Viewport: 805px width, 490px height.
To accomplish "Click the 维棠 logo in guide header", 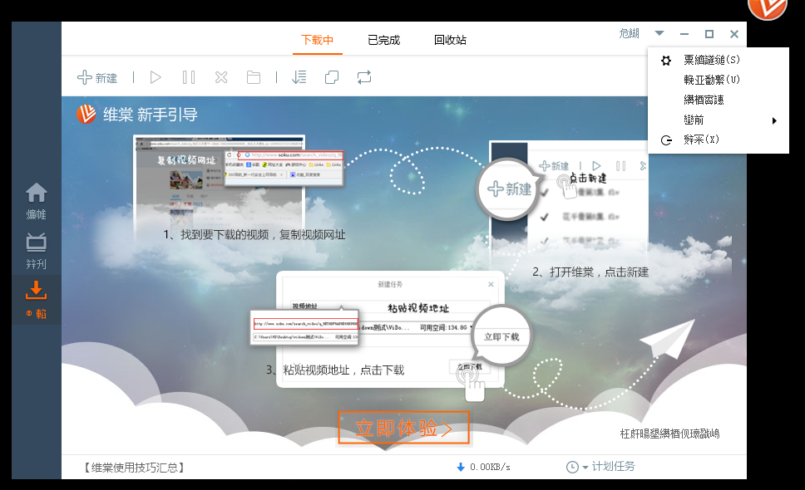I will coord(86,114).
